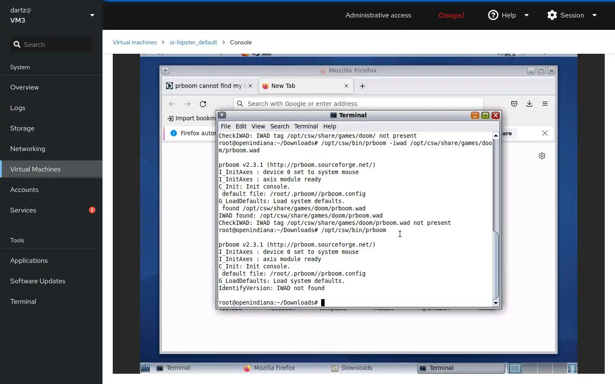
Task: Open the Terminal Edit menu
Action: pos(241,126)
